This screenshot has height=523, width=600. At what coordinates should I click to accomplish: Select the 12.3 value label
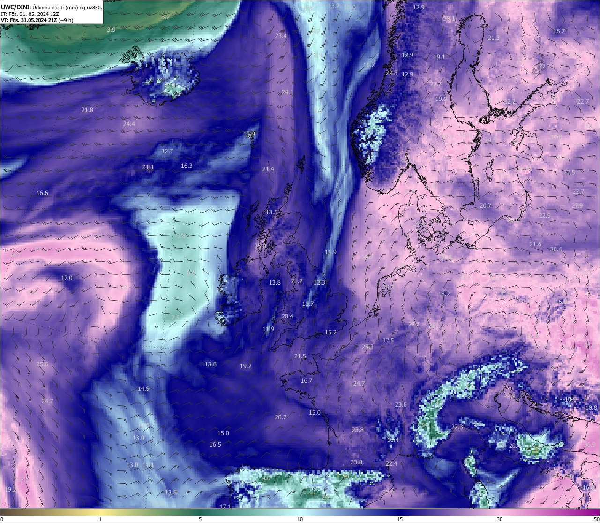tap(319, 282)
